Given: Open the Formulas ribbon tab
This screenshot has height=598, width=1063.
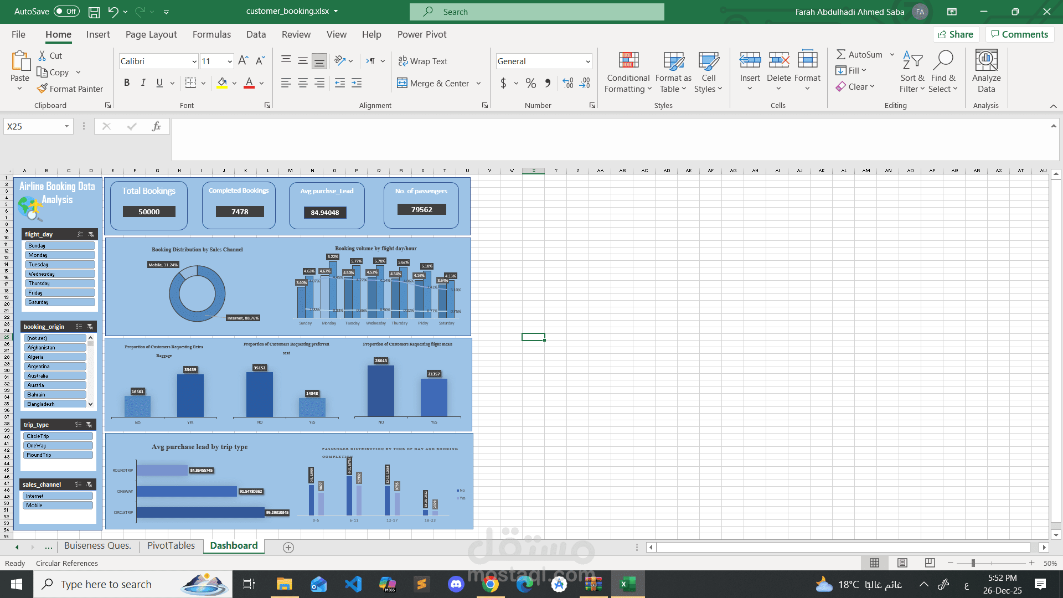Looking at the screenshot, I should tap(211, 34).
